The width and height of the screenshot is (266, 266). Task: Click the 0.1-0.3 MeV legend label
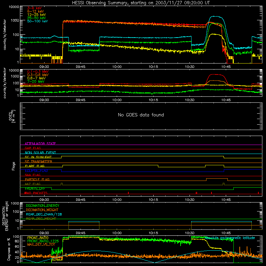click(38, 71)
